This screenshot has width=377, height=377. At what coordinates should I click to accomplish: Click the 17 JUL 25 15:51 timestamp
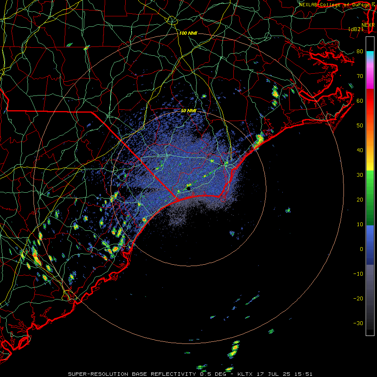(x=285, y=374)
